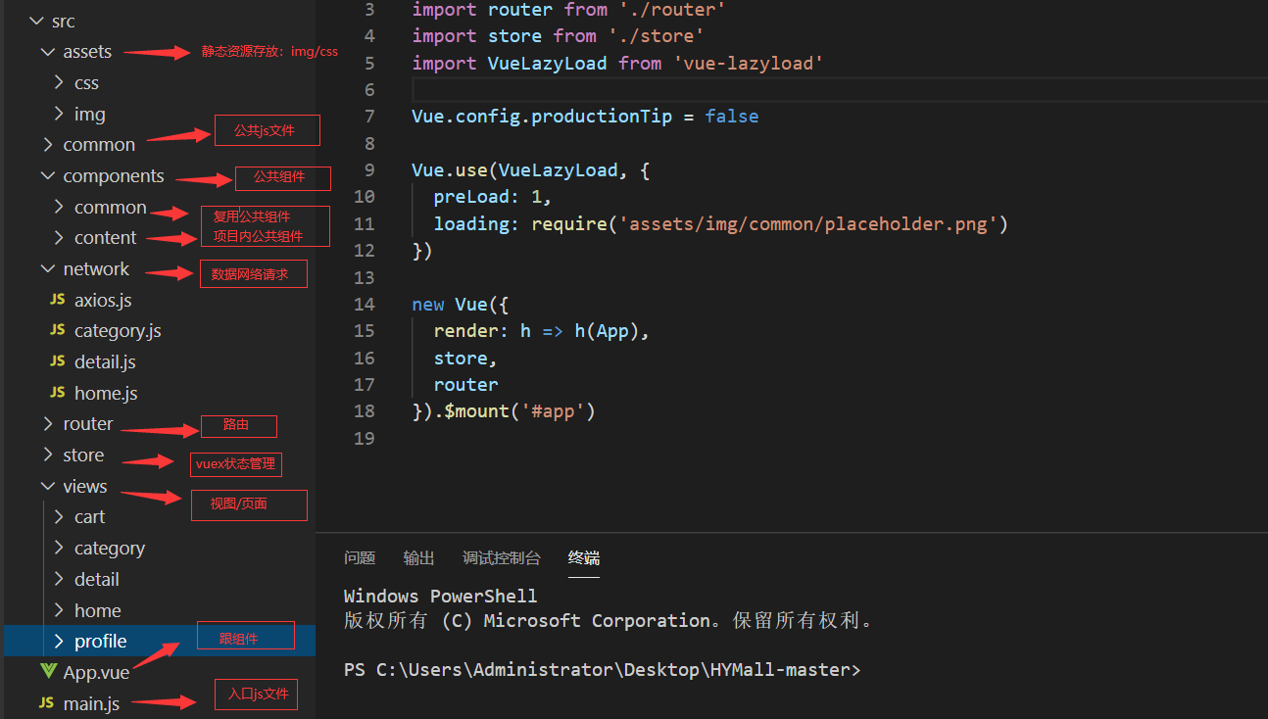The width and height of the screenshot is (1268, 719).
Task: Click the PowerShell prompt line in terminal
Action: point(603,671)
